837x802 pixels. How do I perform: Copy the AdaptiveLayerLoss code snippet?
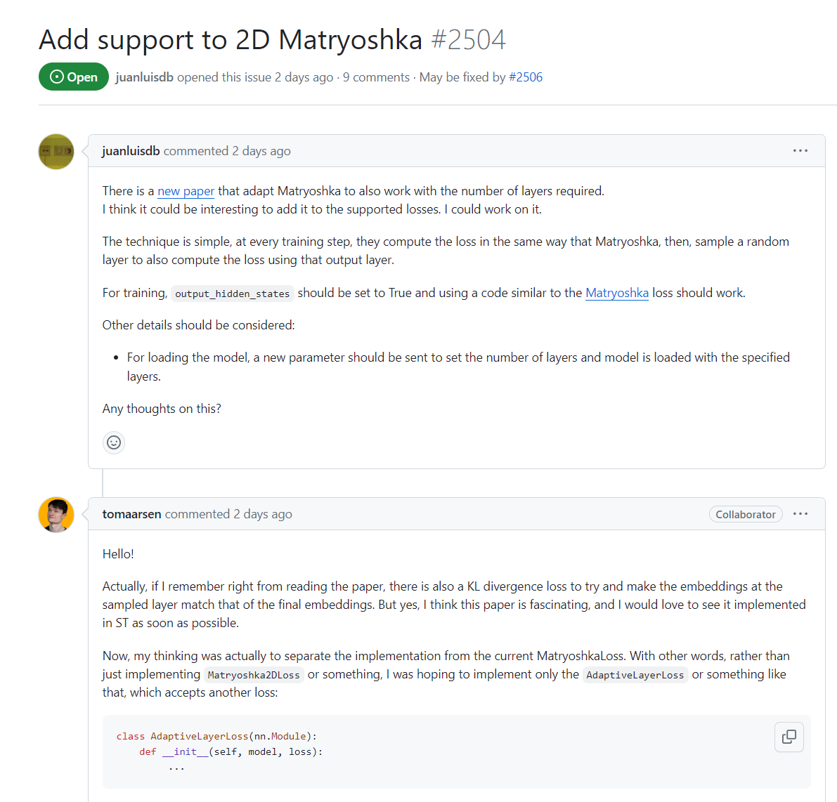(x=789, y=737)
